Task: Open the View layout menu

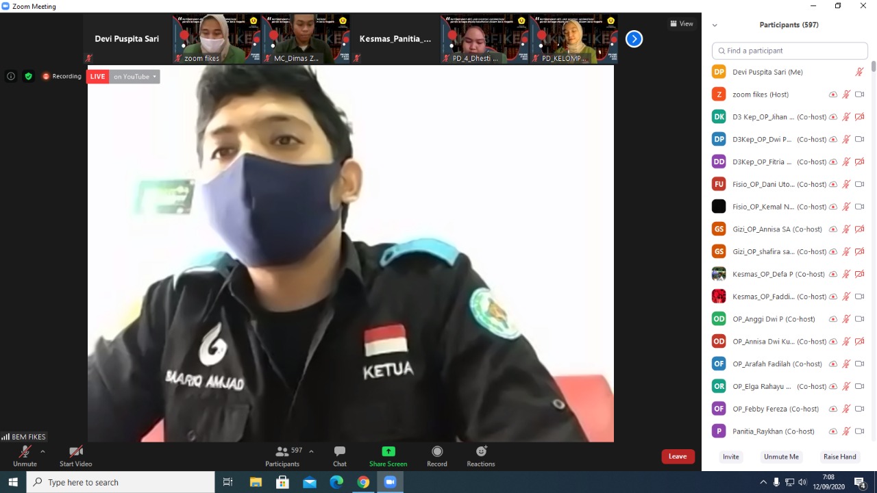Action: pyautogui.click(x=682, y=24)
